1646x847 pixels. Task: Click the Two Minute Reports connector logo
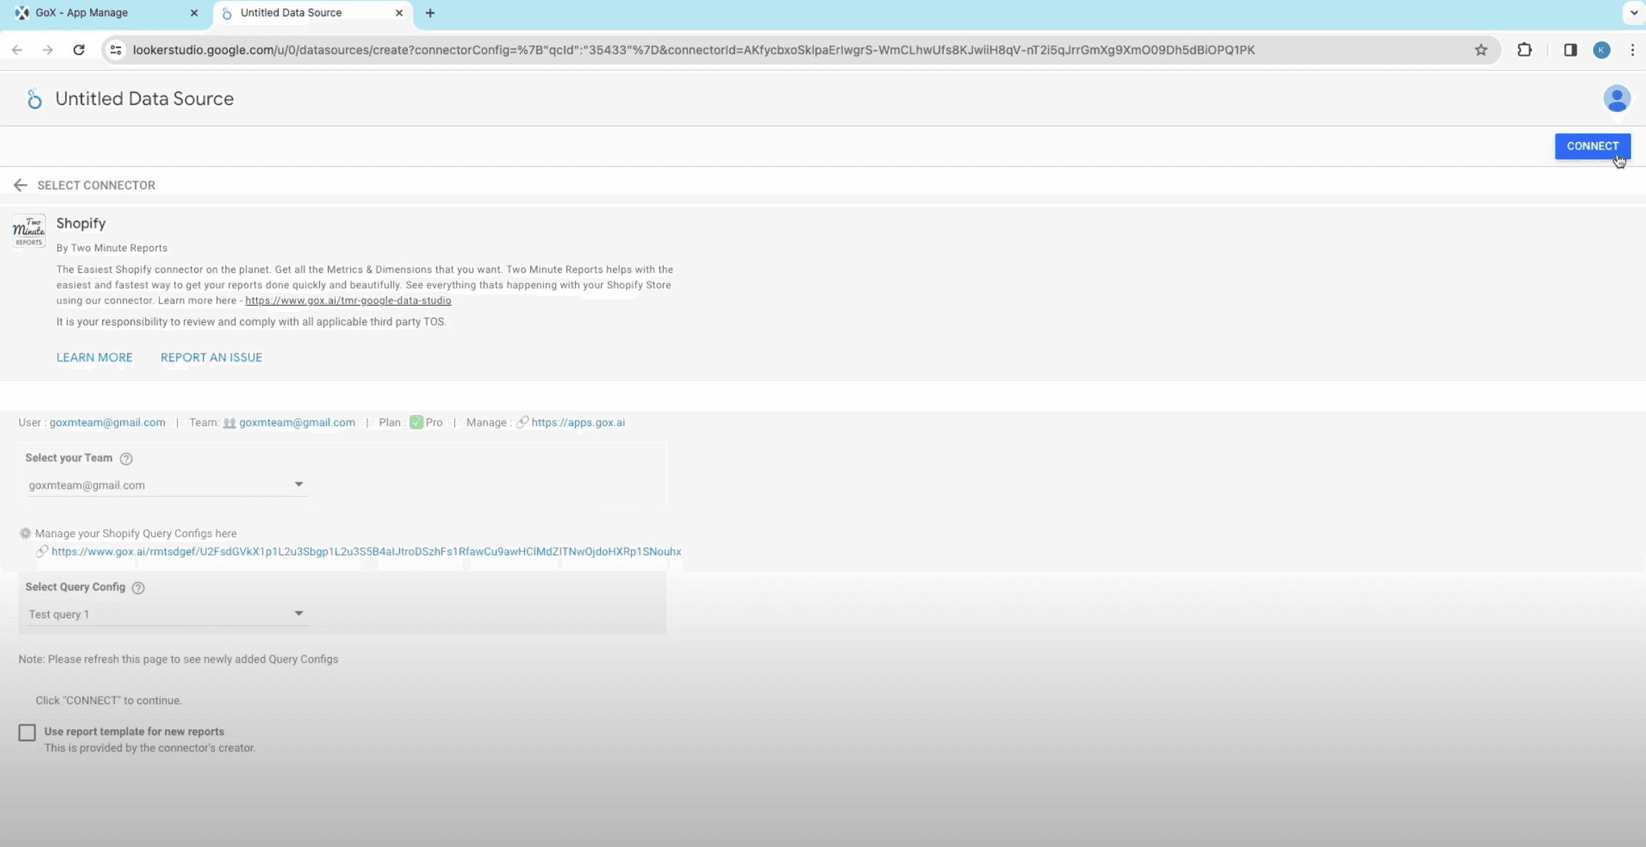pyautogui.click(x=29, y=231)
